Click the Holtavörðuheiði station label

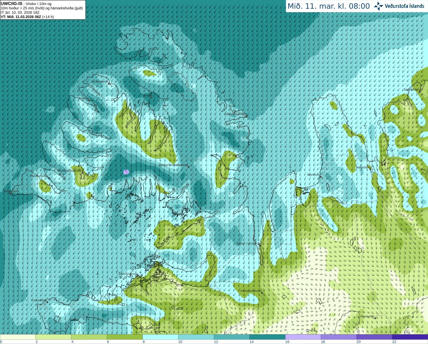pyautogui.click(x=251, y=291)
